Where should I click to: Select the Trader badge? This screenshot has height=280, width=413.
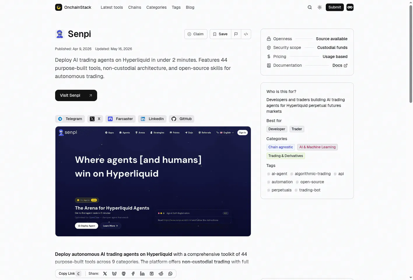[x=297, y=129]
